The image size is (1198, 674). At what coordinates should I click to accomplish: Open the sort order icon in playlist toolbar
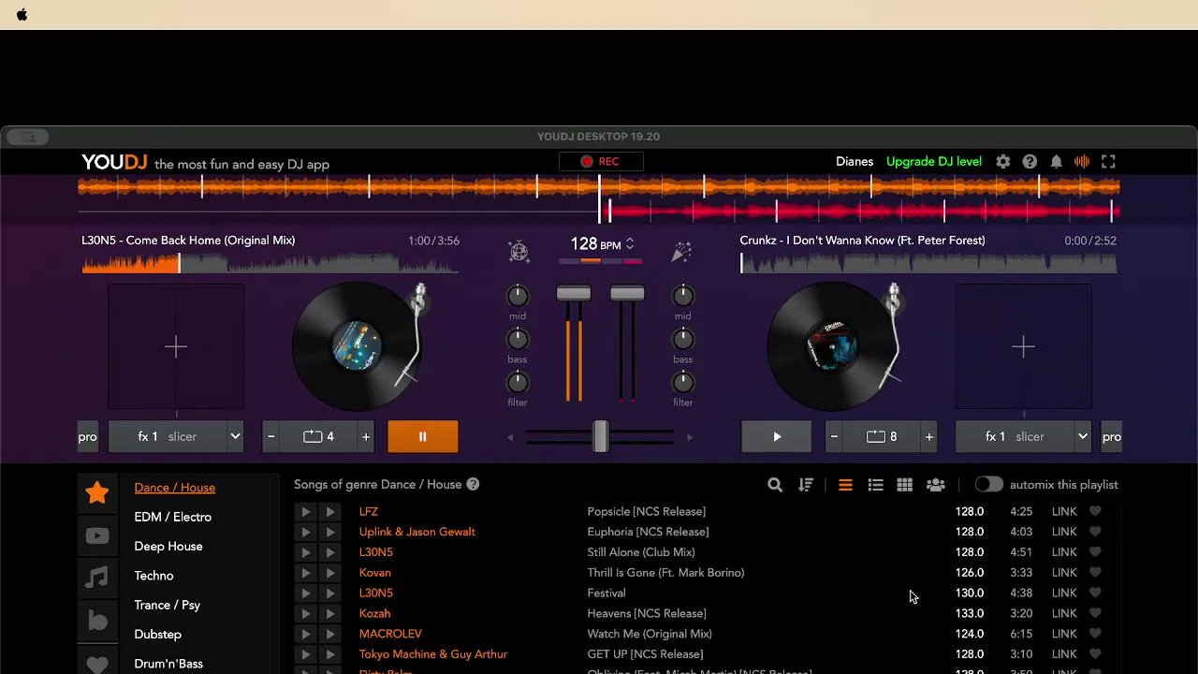pyautogui.click(x=806, y=485)
